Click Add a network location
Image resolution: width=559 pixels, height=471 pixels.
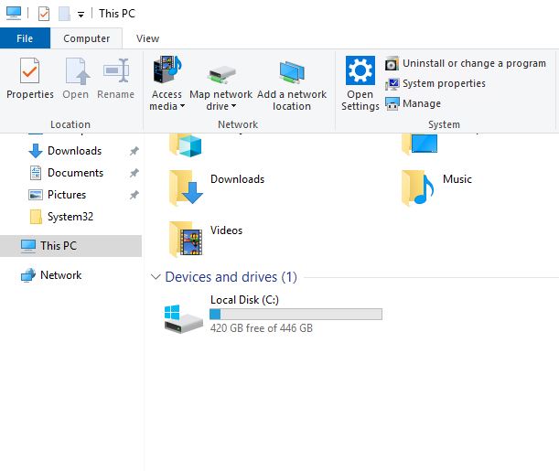(x=292, y=83)
